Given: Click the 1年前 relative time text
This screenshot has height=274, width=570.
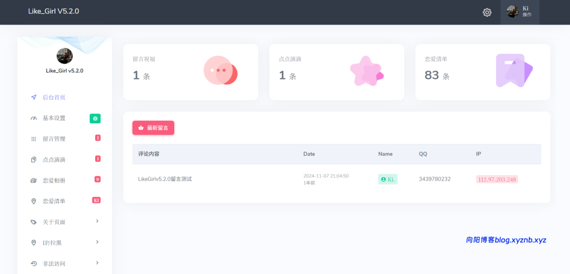Looking at the screenshot, I should click(309, 183).
